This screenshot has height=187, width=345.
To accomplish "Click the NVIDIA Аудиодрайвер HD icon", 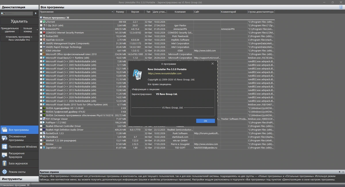I will point(44,108).
